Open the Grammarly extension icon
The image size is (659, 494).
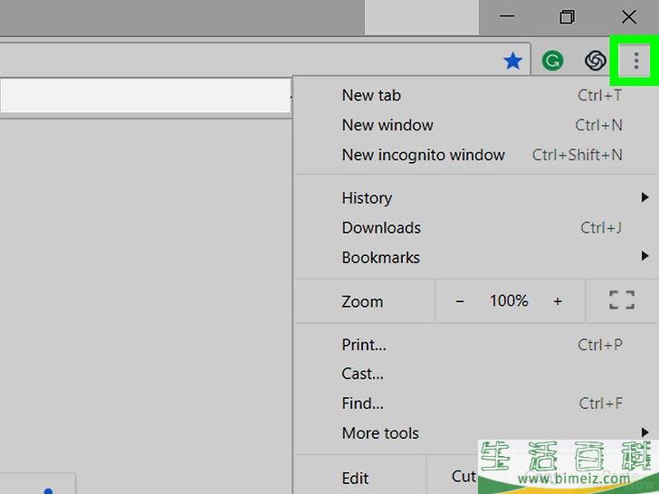552,61
